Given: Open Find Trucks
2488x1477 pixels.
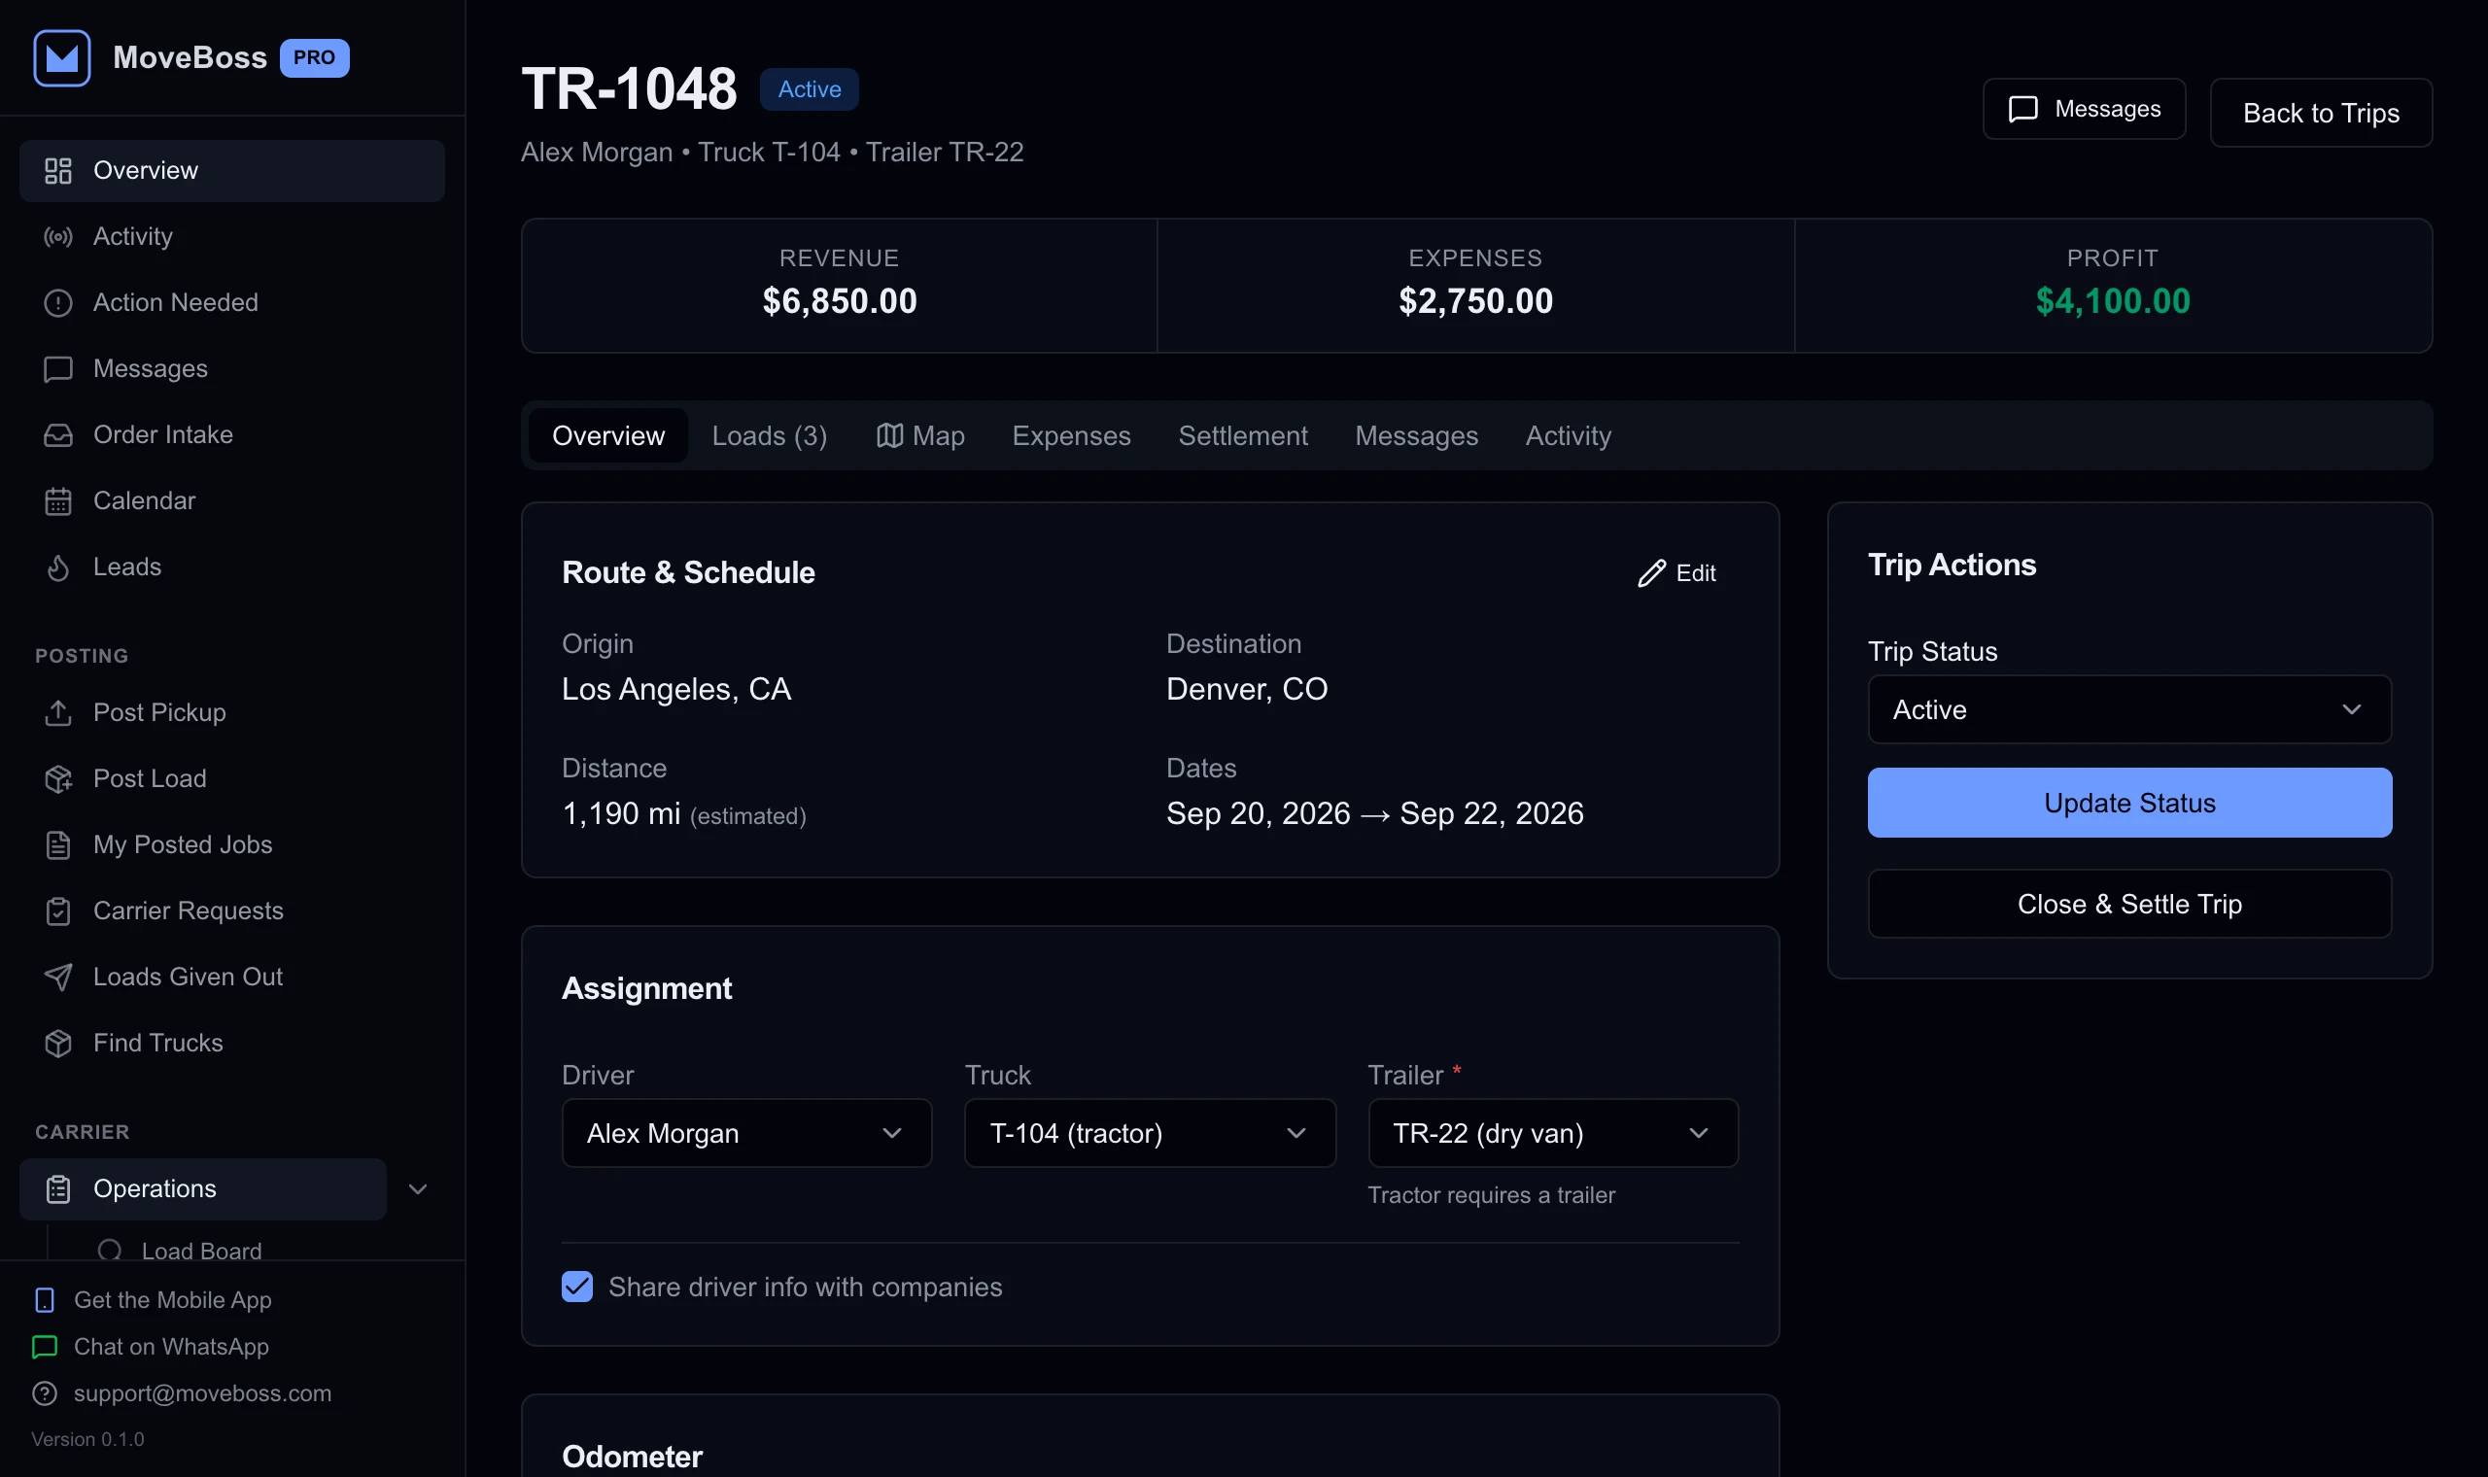Looking at the screenshot, I should point(231,1043).
